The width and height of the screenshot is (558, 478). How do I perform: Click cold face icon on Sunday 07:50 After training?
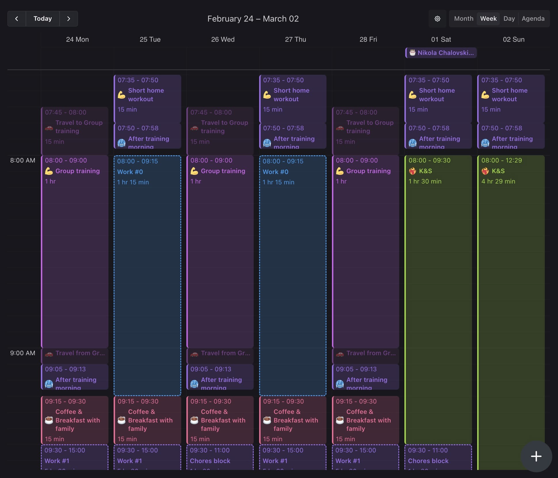click(x=485, y=143)
